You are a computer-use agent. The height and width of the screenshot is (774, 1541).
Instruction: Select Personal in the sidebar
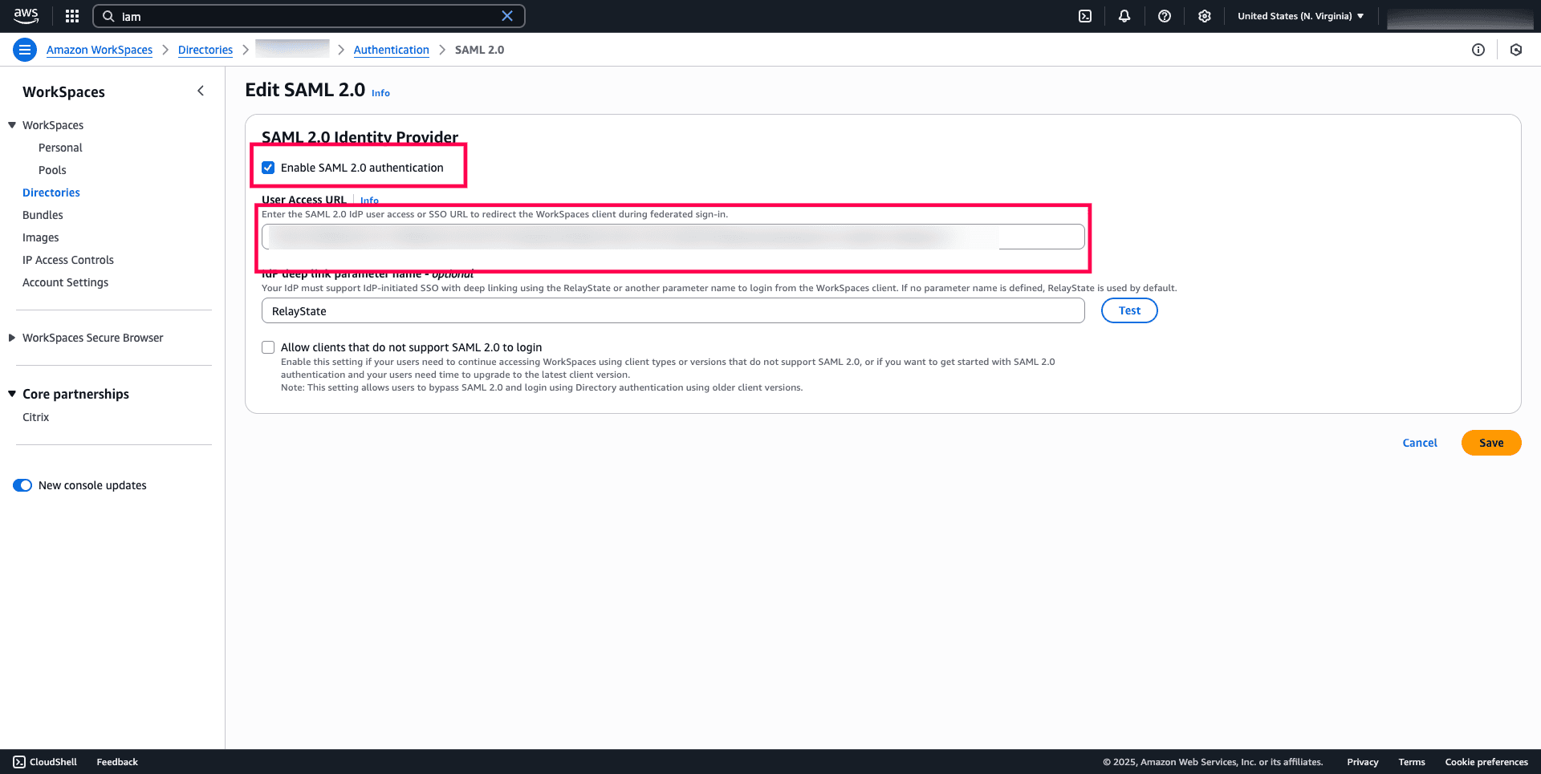point(60,148)
